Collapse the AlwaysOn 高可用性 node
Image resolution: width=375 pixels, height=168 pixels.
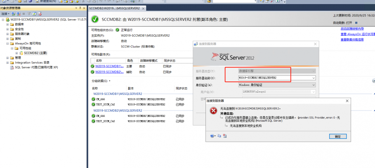(7, 44)
